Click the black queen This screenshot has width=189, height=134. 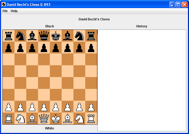[44, 36]
